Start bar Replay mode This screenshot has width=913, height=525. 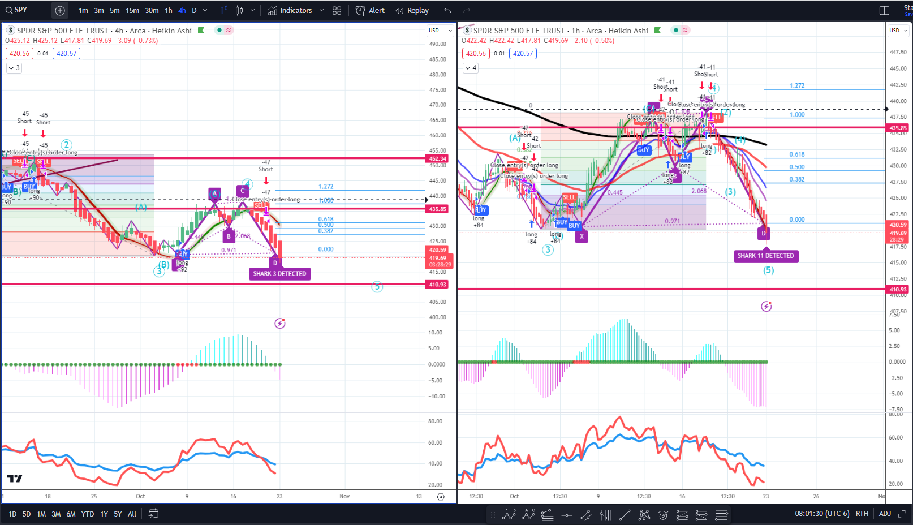412,10
